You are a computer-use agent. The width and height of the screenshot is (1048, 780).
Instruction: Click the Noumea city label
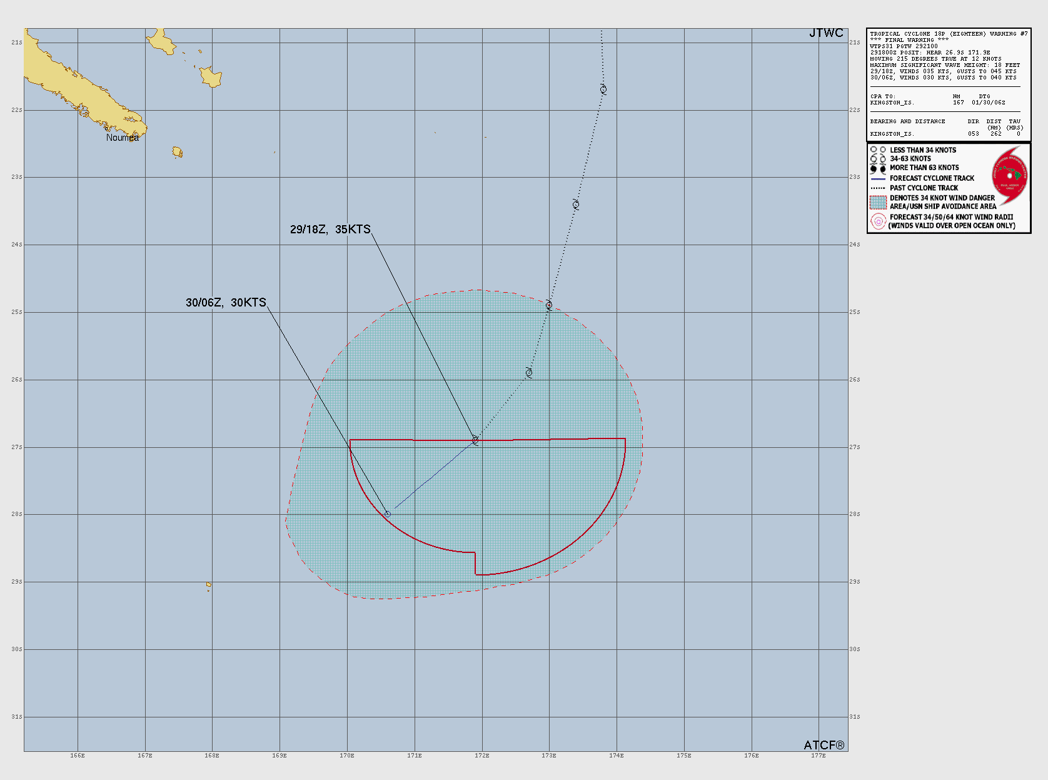(123, 138)
